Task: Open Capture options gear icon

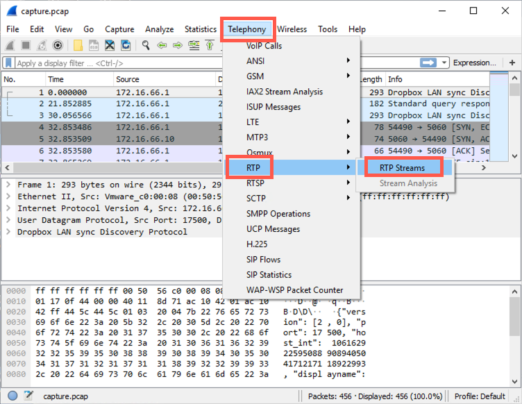Action: pos(58,45)
